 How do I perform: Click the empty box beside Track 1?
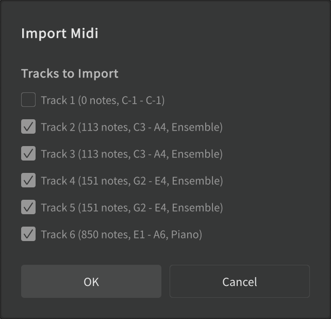tap(28, 100)
